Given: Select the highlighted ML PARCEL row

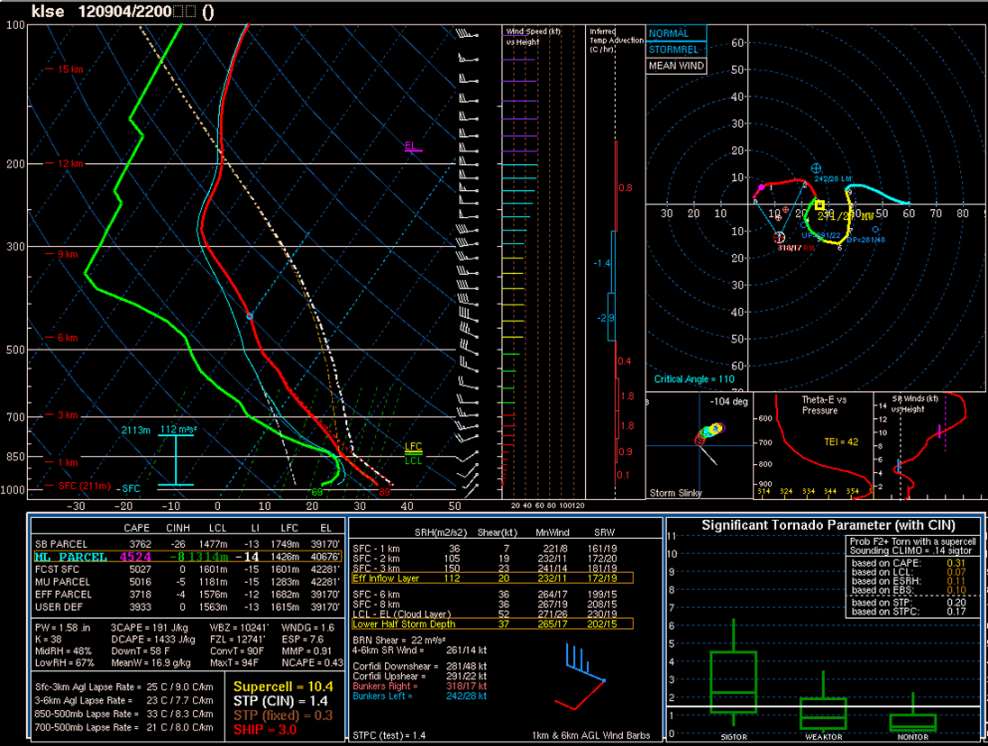Looking at the screenshot, I should point(188,557).
